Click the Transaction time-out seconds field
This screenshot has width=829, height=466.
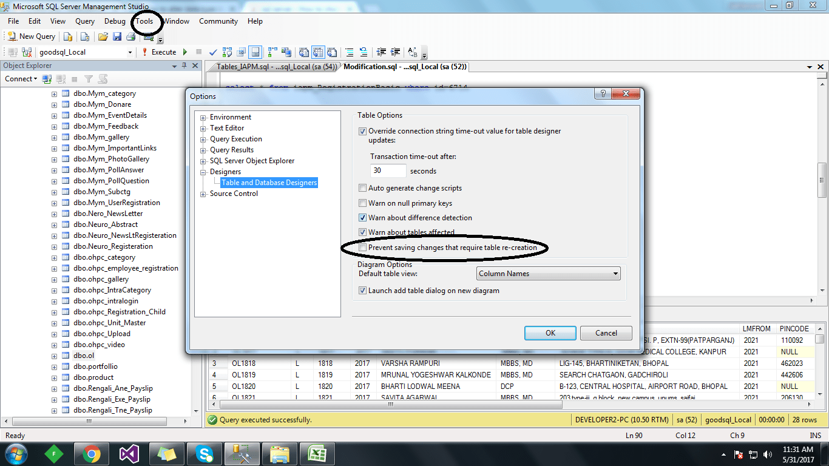pos(388,171)
